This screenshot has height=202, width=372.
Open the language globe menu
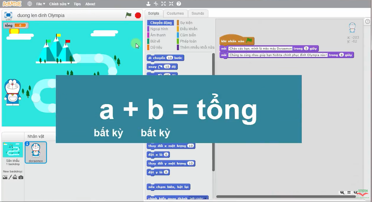[x=30, y=4]
